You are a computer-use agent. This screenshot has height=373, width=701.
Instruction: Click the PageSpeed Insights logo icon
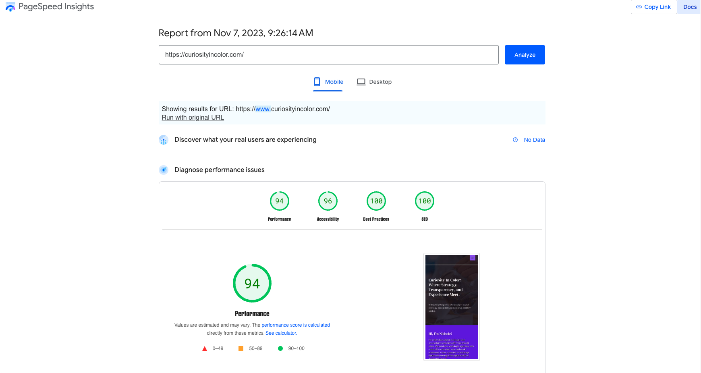point(10,7)
